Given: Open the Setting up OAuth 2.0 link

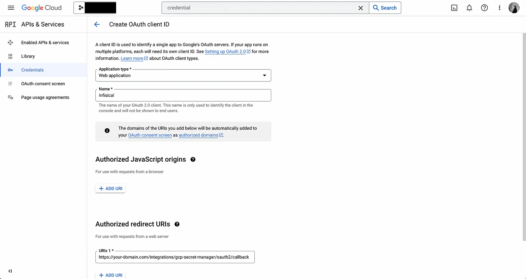Looking at the screenshot, I should 225,51.
